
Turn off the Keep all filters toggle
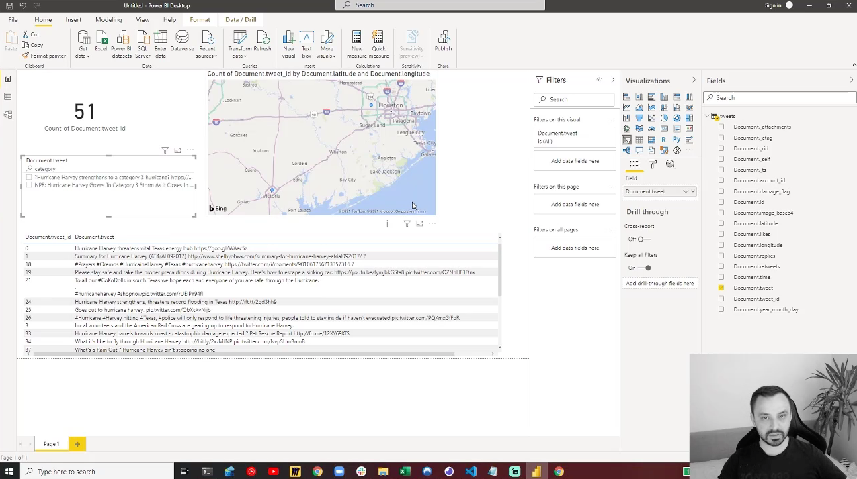click(645, 268)
